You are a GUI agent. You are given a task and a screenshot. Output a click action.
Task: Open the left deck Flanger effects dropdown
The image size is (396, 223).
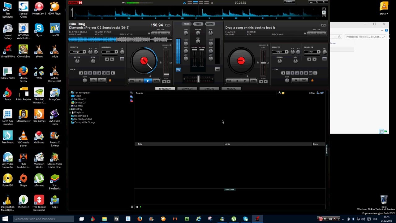coord(78,52)
